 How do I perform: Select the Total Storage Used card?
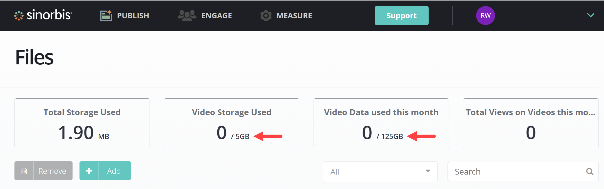point(82,124)
